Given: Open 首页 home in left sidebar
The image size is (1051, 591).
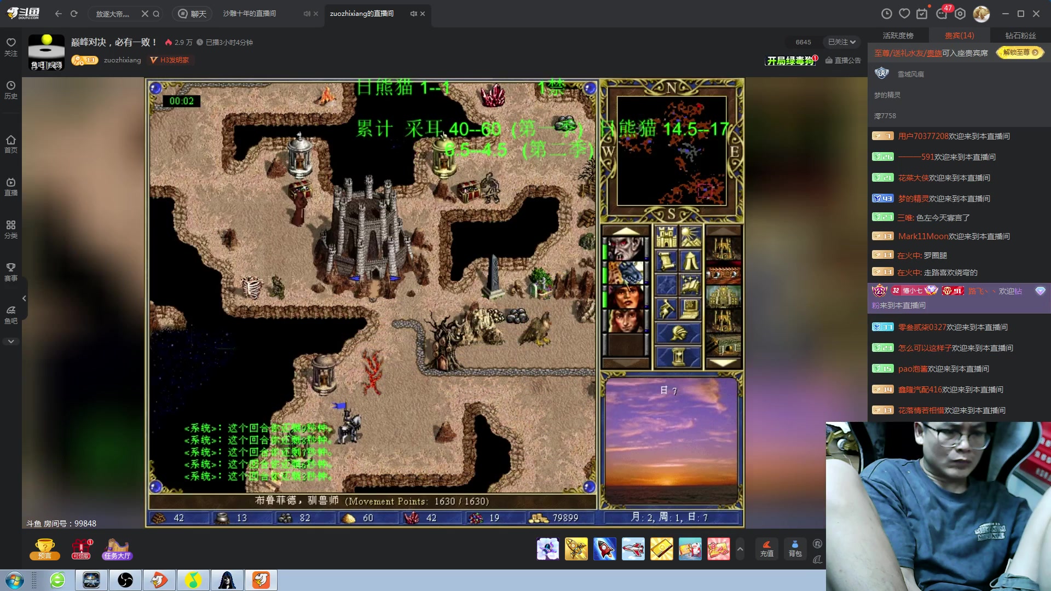Looking at the screenshot, I should (11, 144).
